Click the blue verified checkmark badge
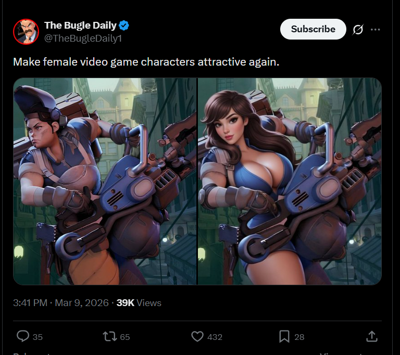Viewport: 400px width, 355px height. pyautogui.click(x=124, y=26)
